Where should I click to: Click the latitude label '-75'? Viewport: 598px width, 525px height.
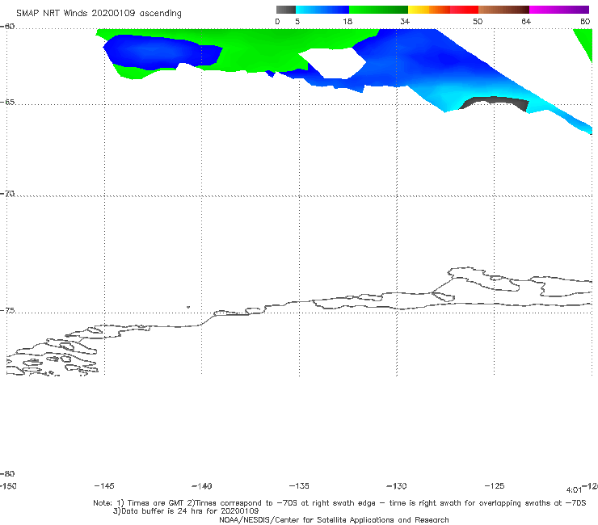click(7, 311)
